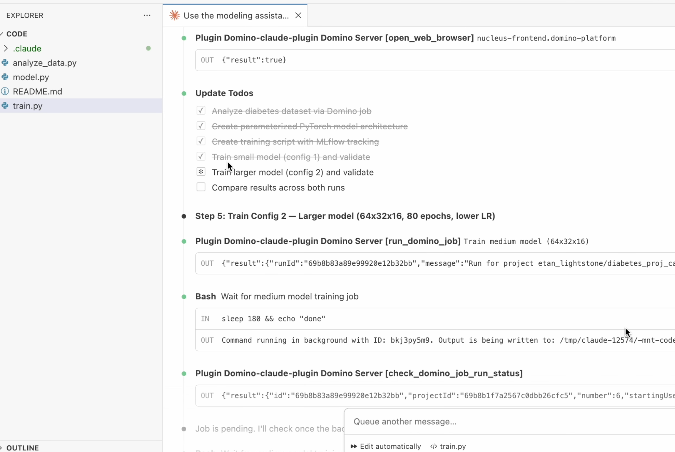
Task: Click the Python icon next to model.py
Action: [5, 77]
